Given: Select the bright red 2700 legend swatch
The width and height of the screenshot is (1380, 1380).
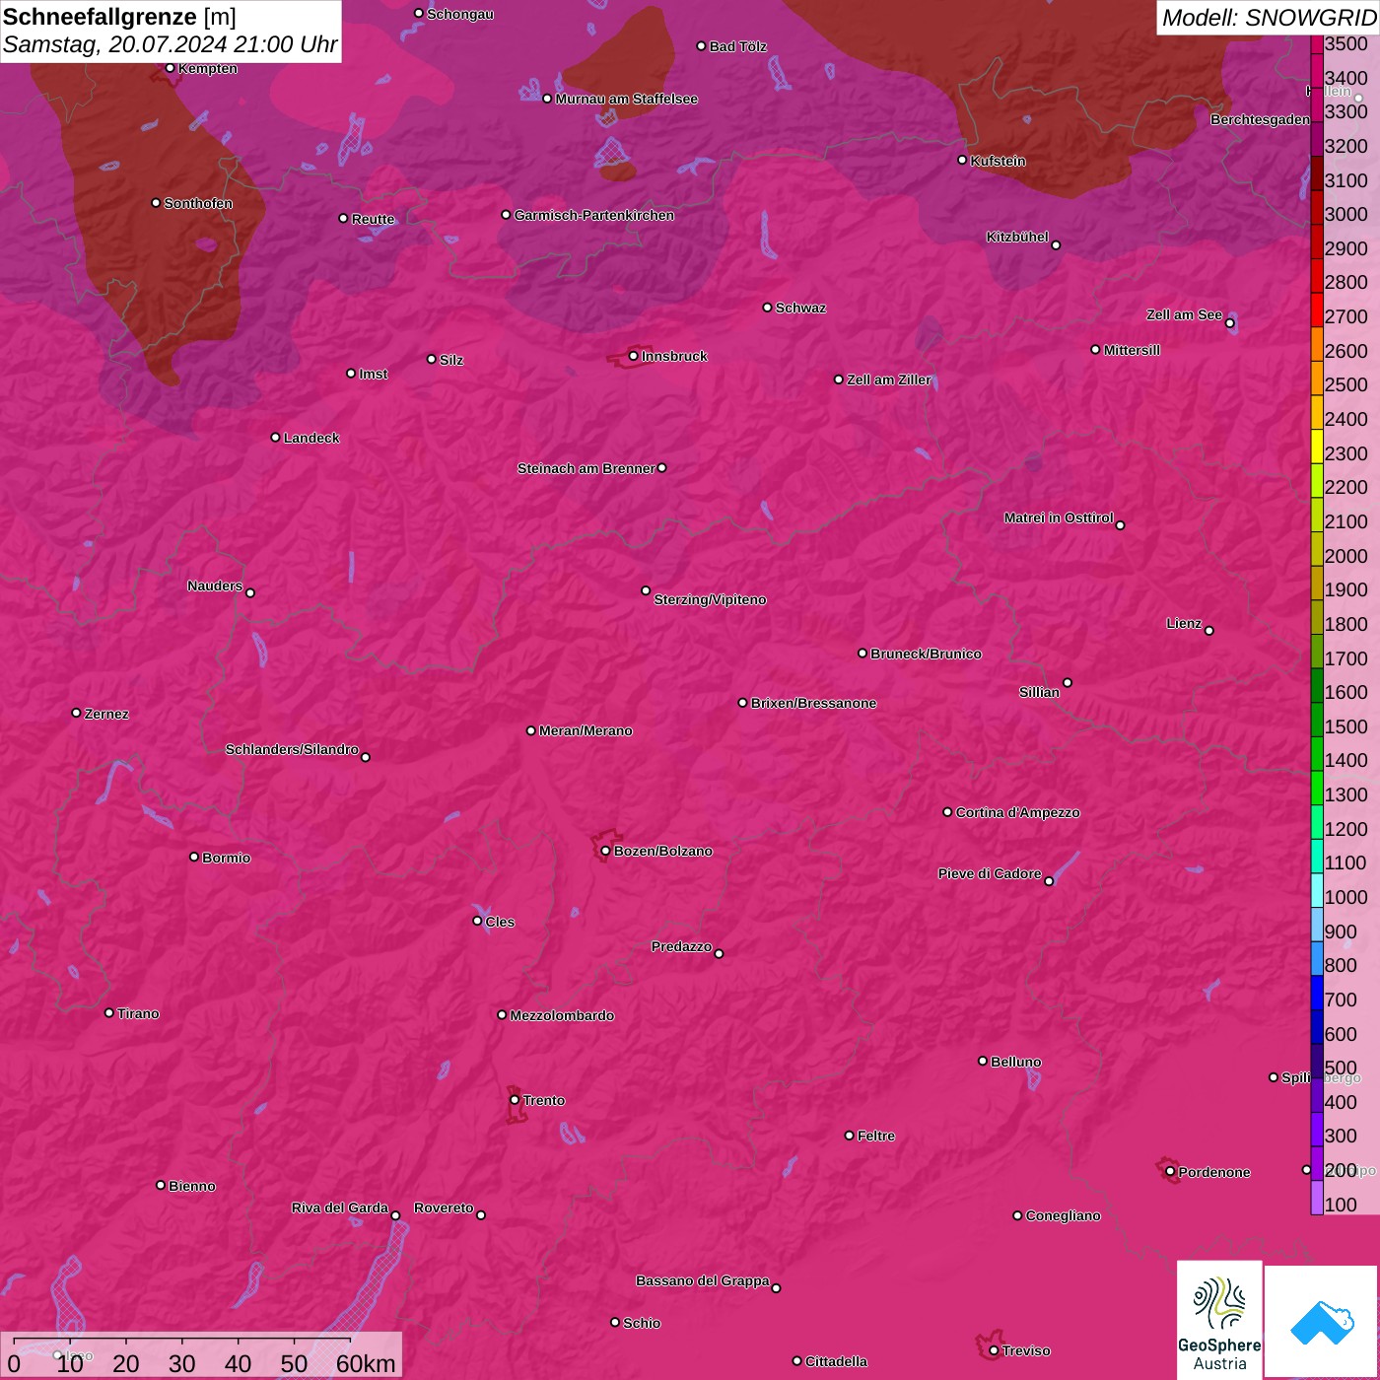Looking at the screenshot, I should [x=1317, y=310].
